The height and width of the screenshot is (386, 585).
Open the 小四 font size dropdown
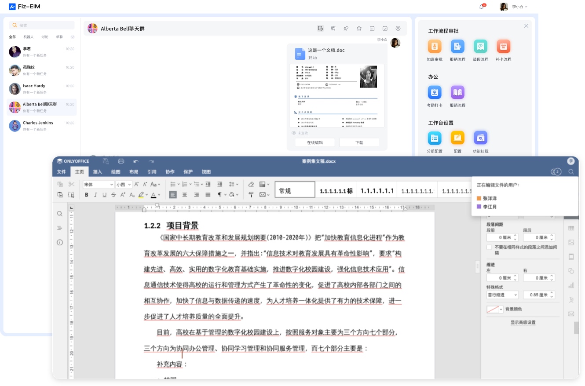tap(124, 185)
